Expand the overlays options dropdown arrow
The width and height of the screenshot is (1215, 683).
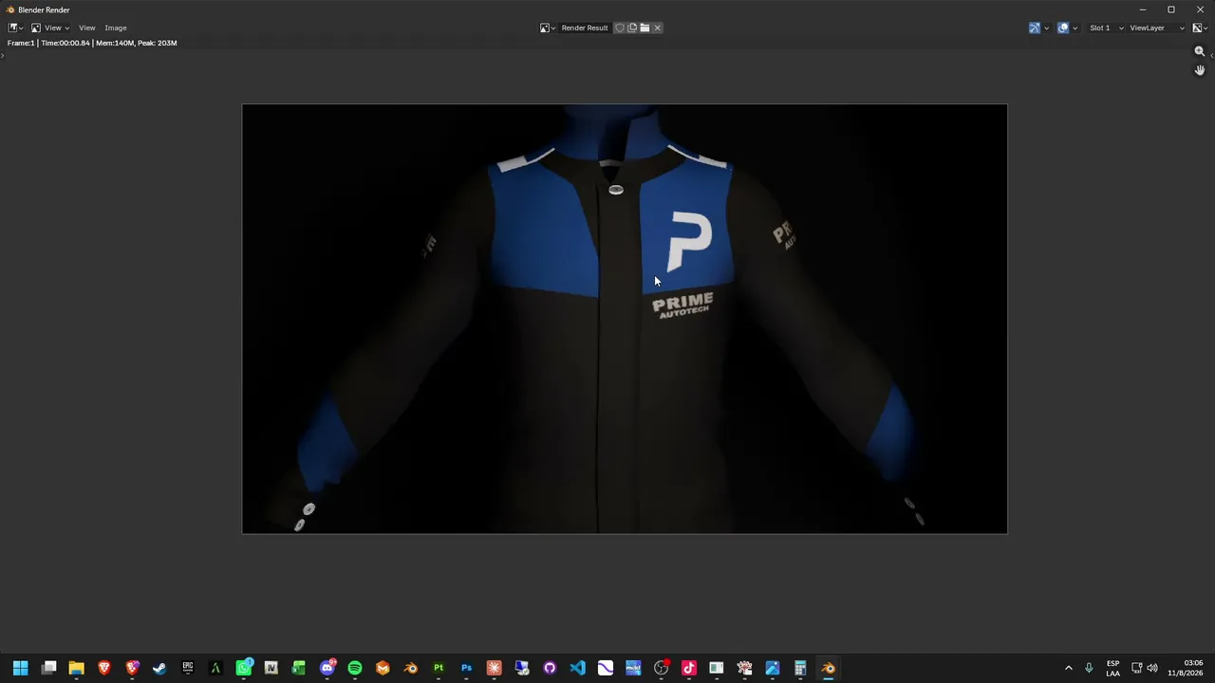pyautogui.click(x=1075, y=28)
